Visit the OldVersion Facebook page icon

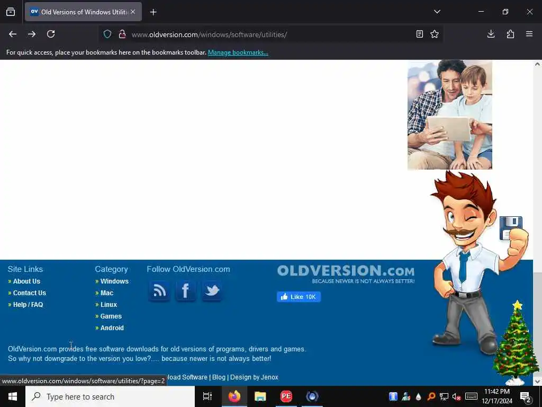pyautogui.click(x=185, y=290)
